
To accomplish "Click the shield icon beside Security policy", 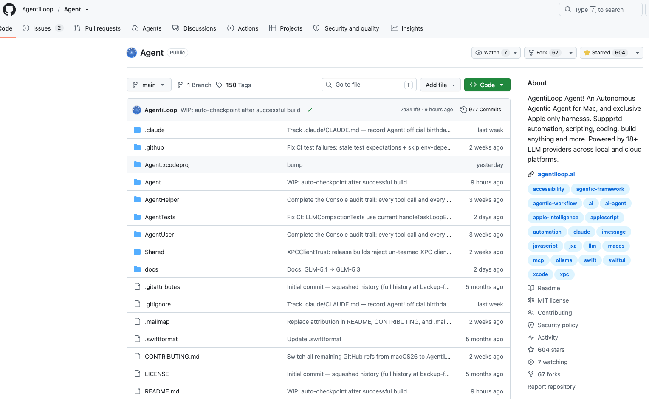I will pos(531,325).
